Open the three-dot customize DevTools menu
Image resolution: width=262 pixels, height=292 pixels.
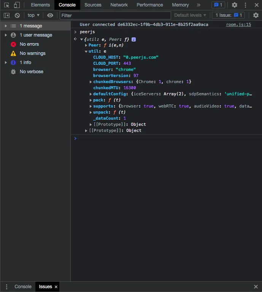click(x=246, y=5)
